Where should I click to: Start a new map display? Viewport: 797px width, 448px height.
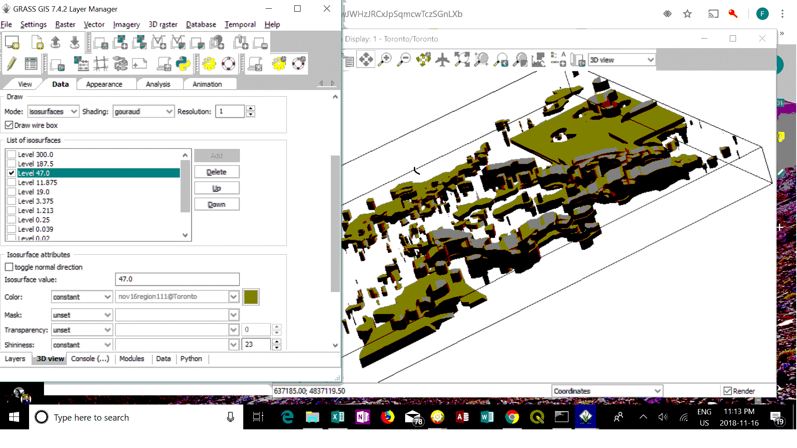12,43
